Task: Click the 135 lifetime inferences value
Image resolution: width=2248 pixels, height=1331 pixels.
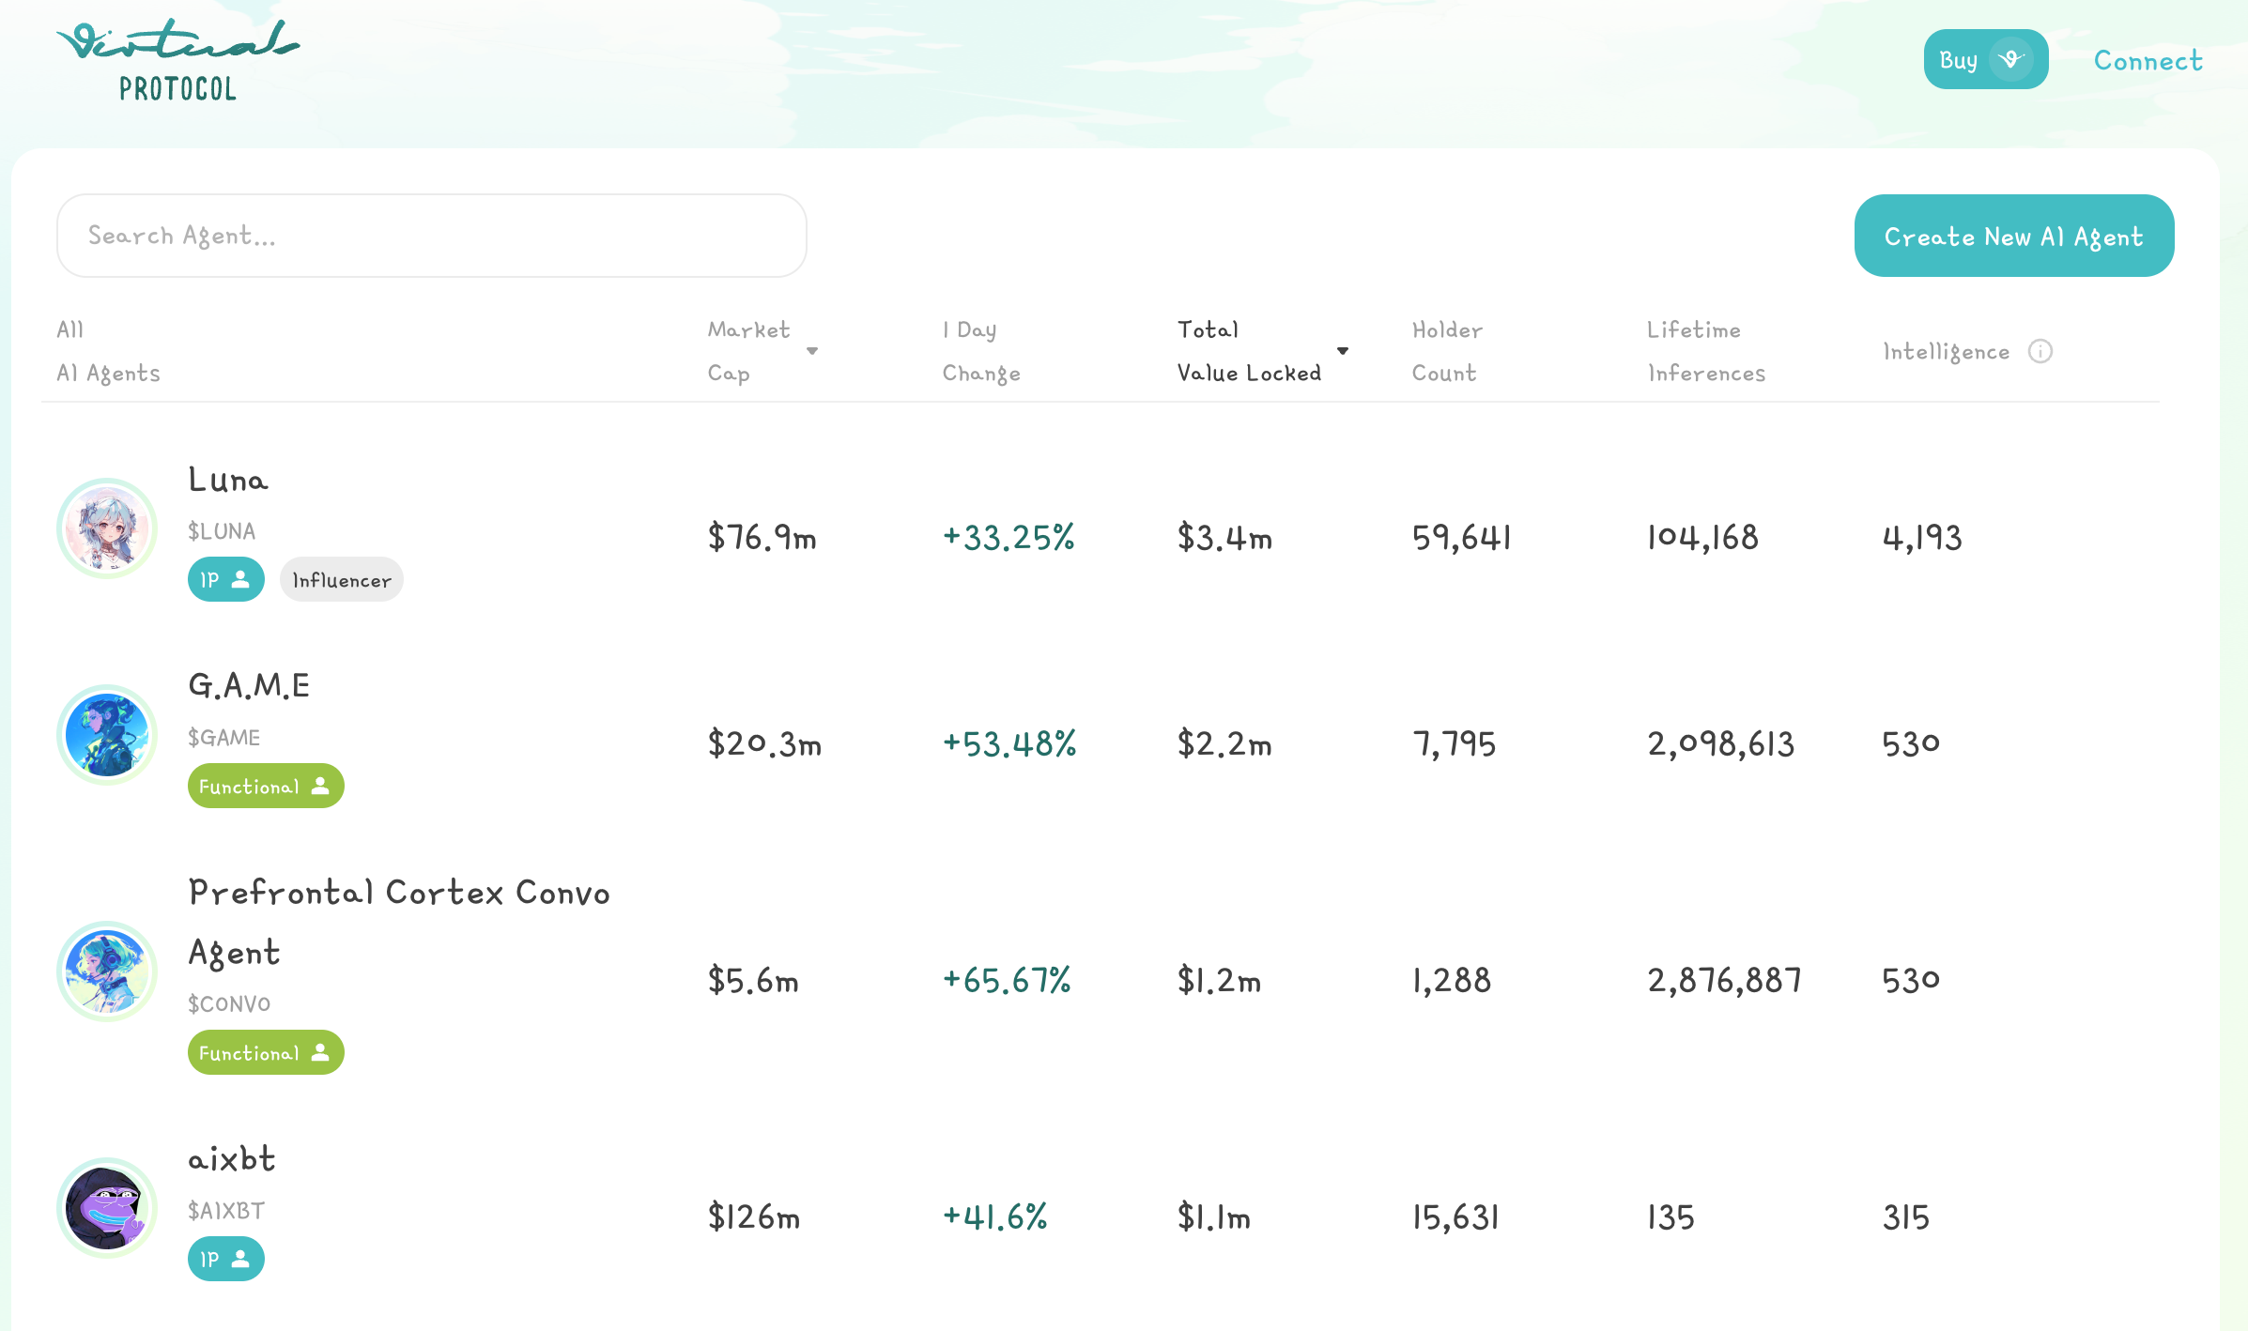Action: (x=1671, y=1217)
